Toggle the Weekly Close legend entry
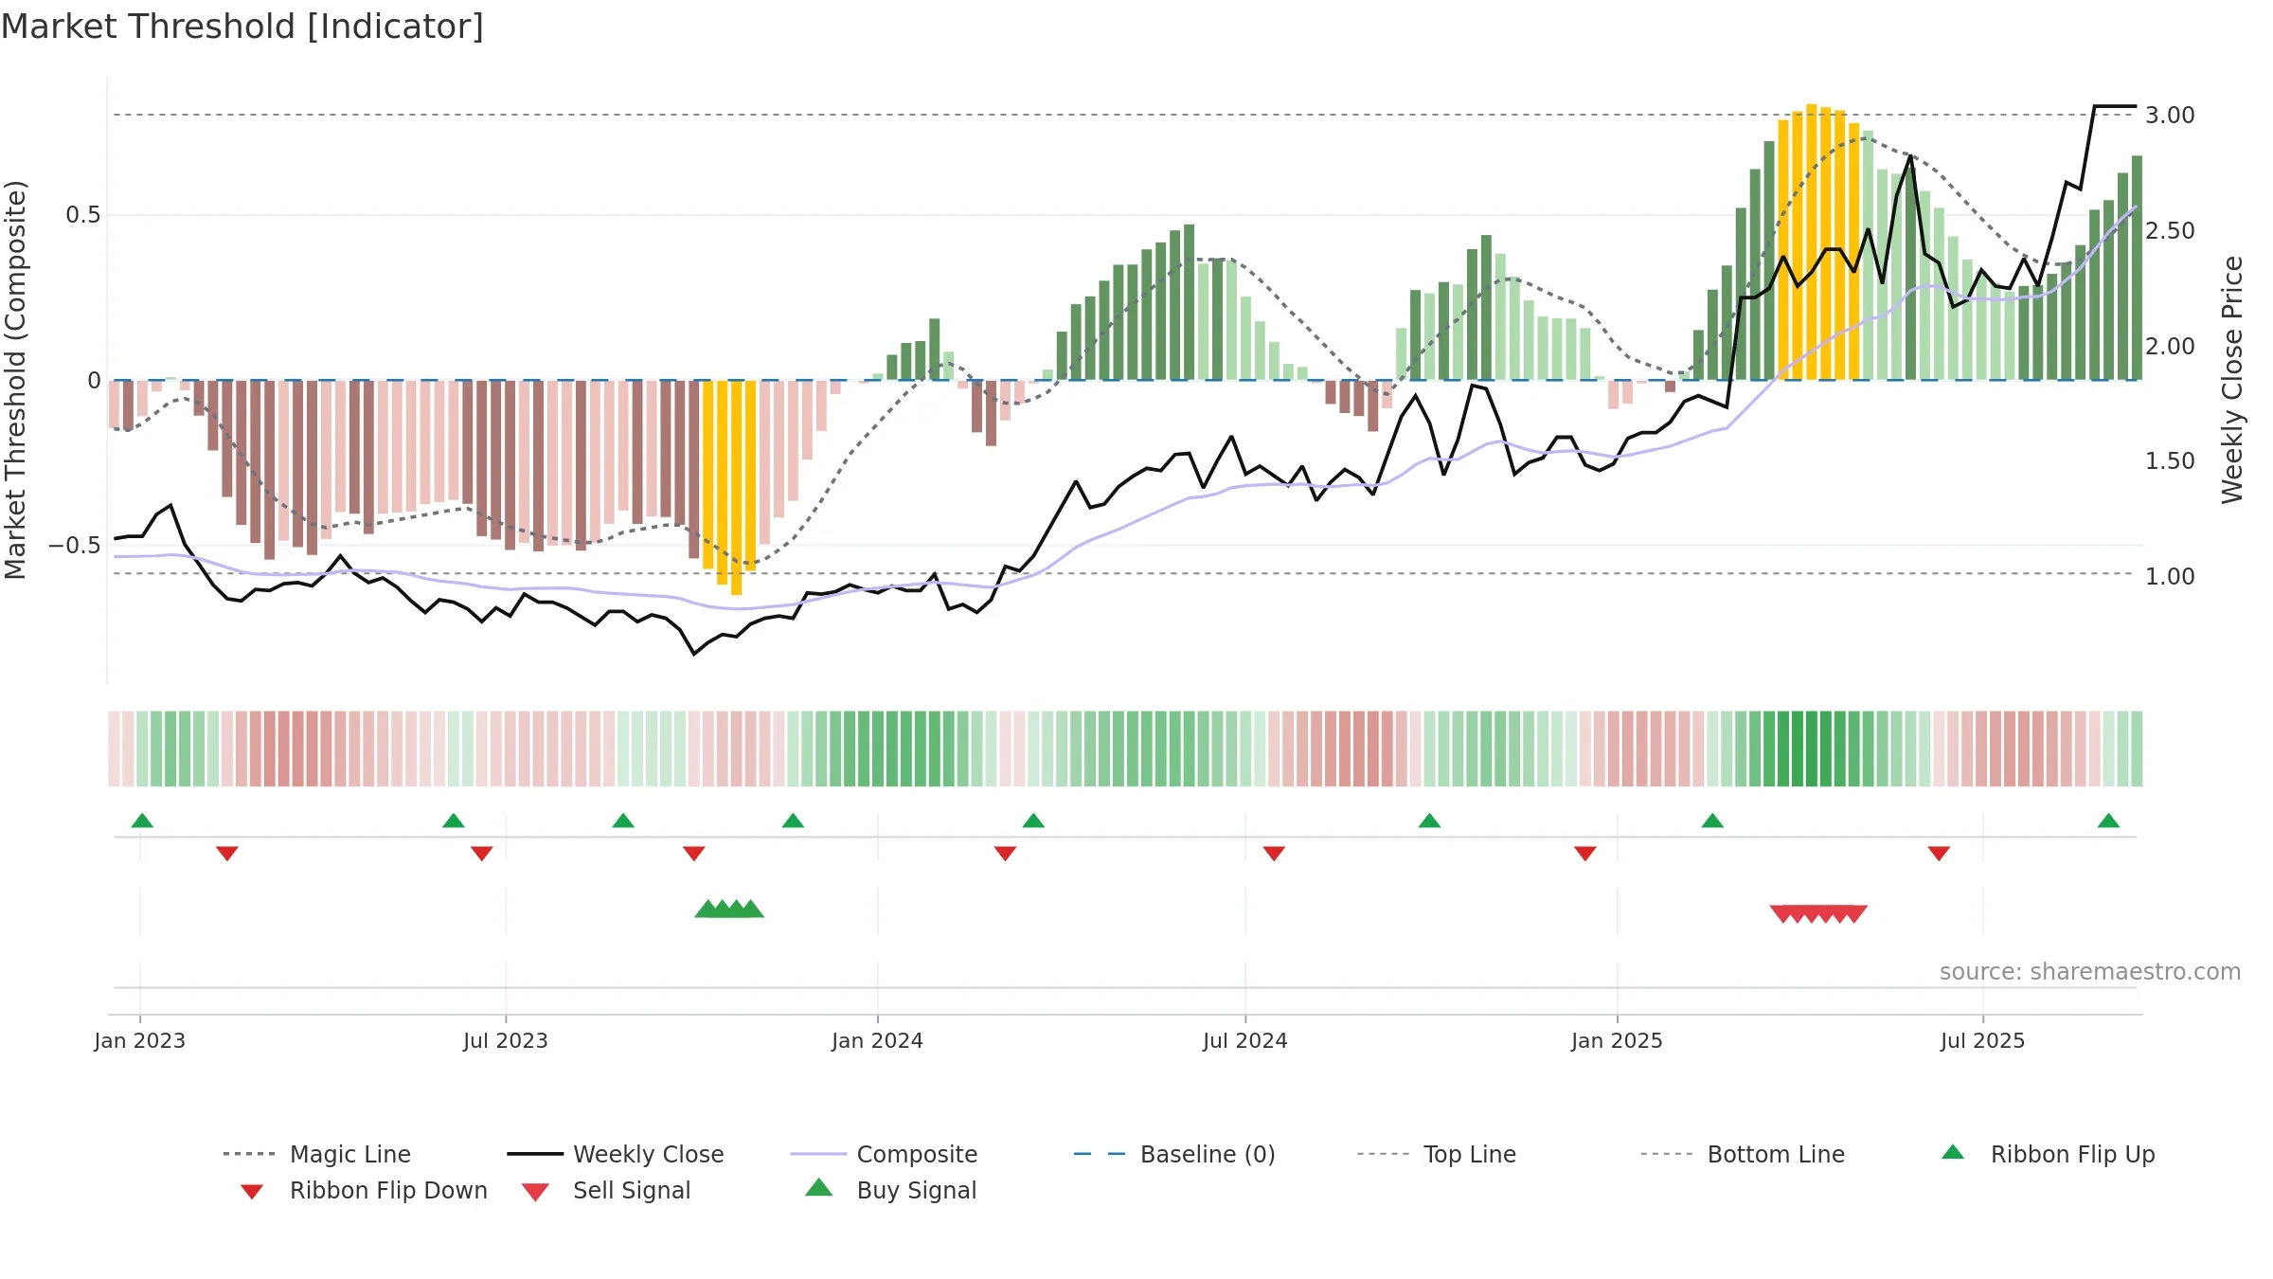 [616, 1154]
